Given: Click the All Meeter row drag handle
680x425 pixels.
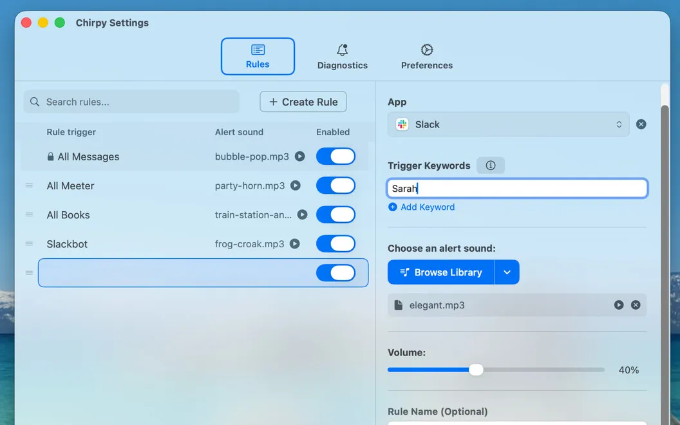Looking at the screenshot, I should (x=29, y=185).
